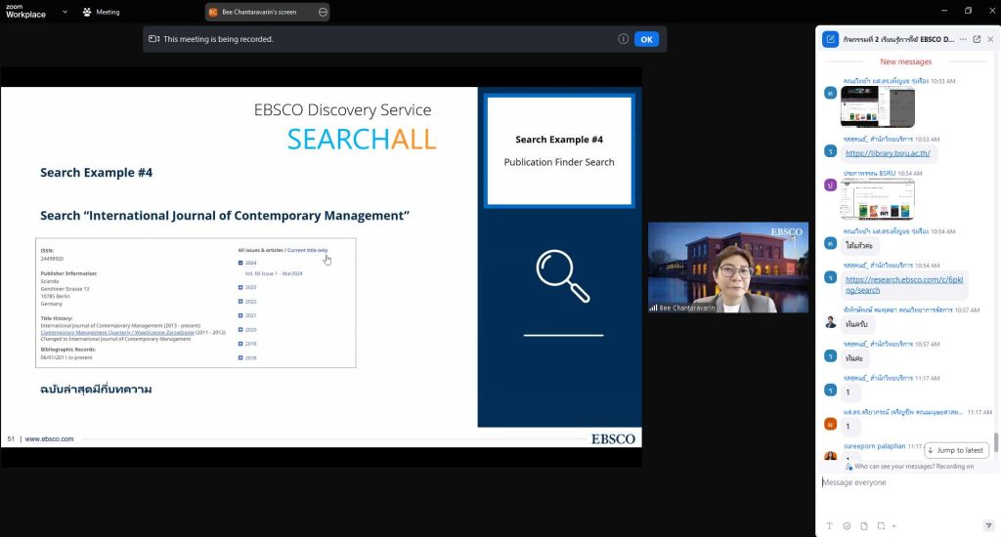Click Bee Chantaravarin's video tile
Image resolution: width=1001 pixels, height=537 pixels.
tap(727, 268)
